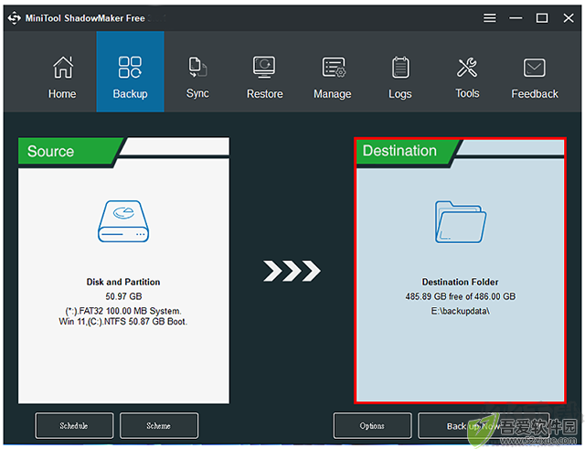585x449 pixels.
Task: Click the Restore monitor icon
Action: pyautogui.click(x=264, y=67)
